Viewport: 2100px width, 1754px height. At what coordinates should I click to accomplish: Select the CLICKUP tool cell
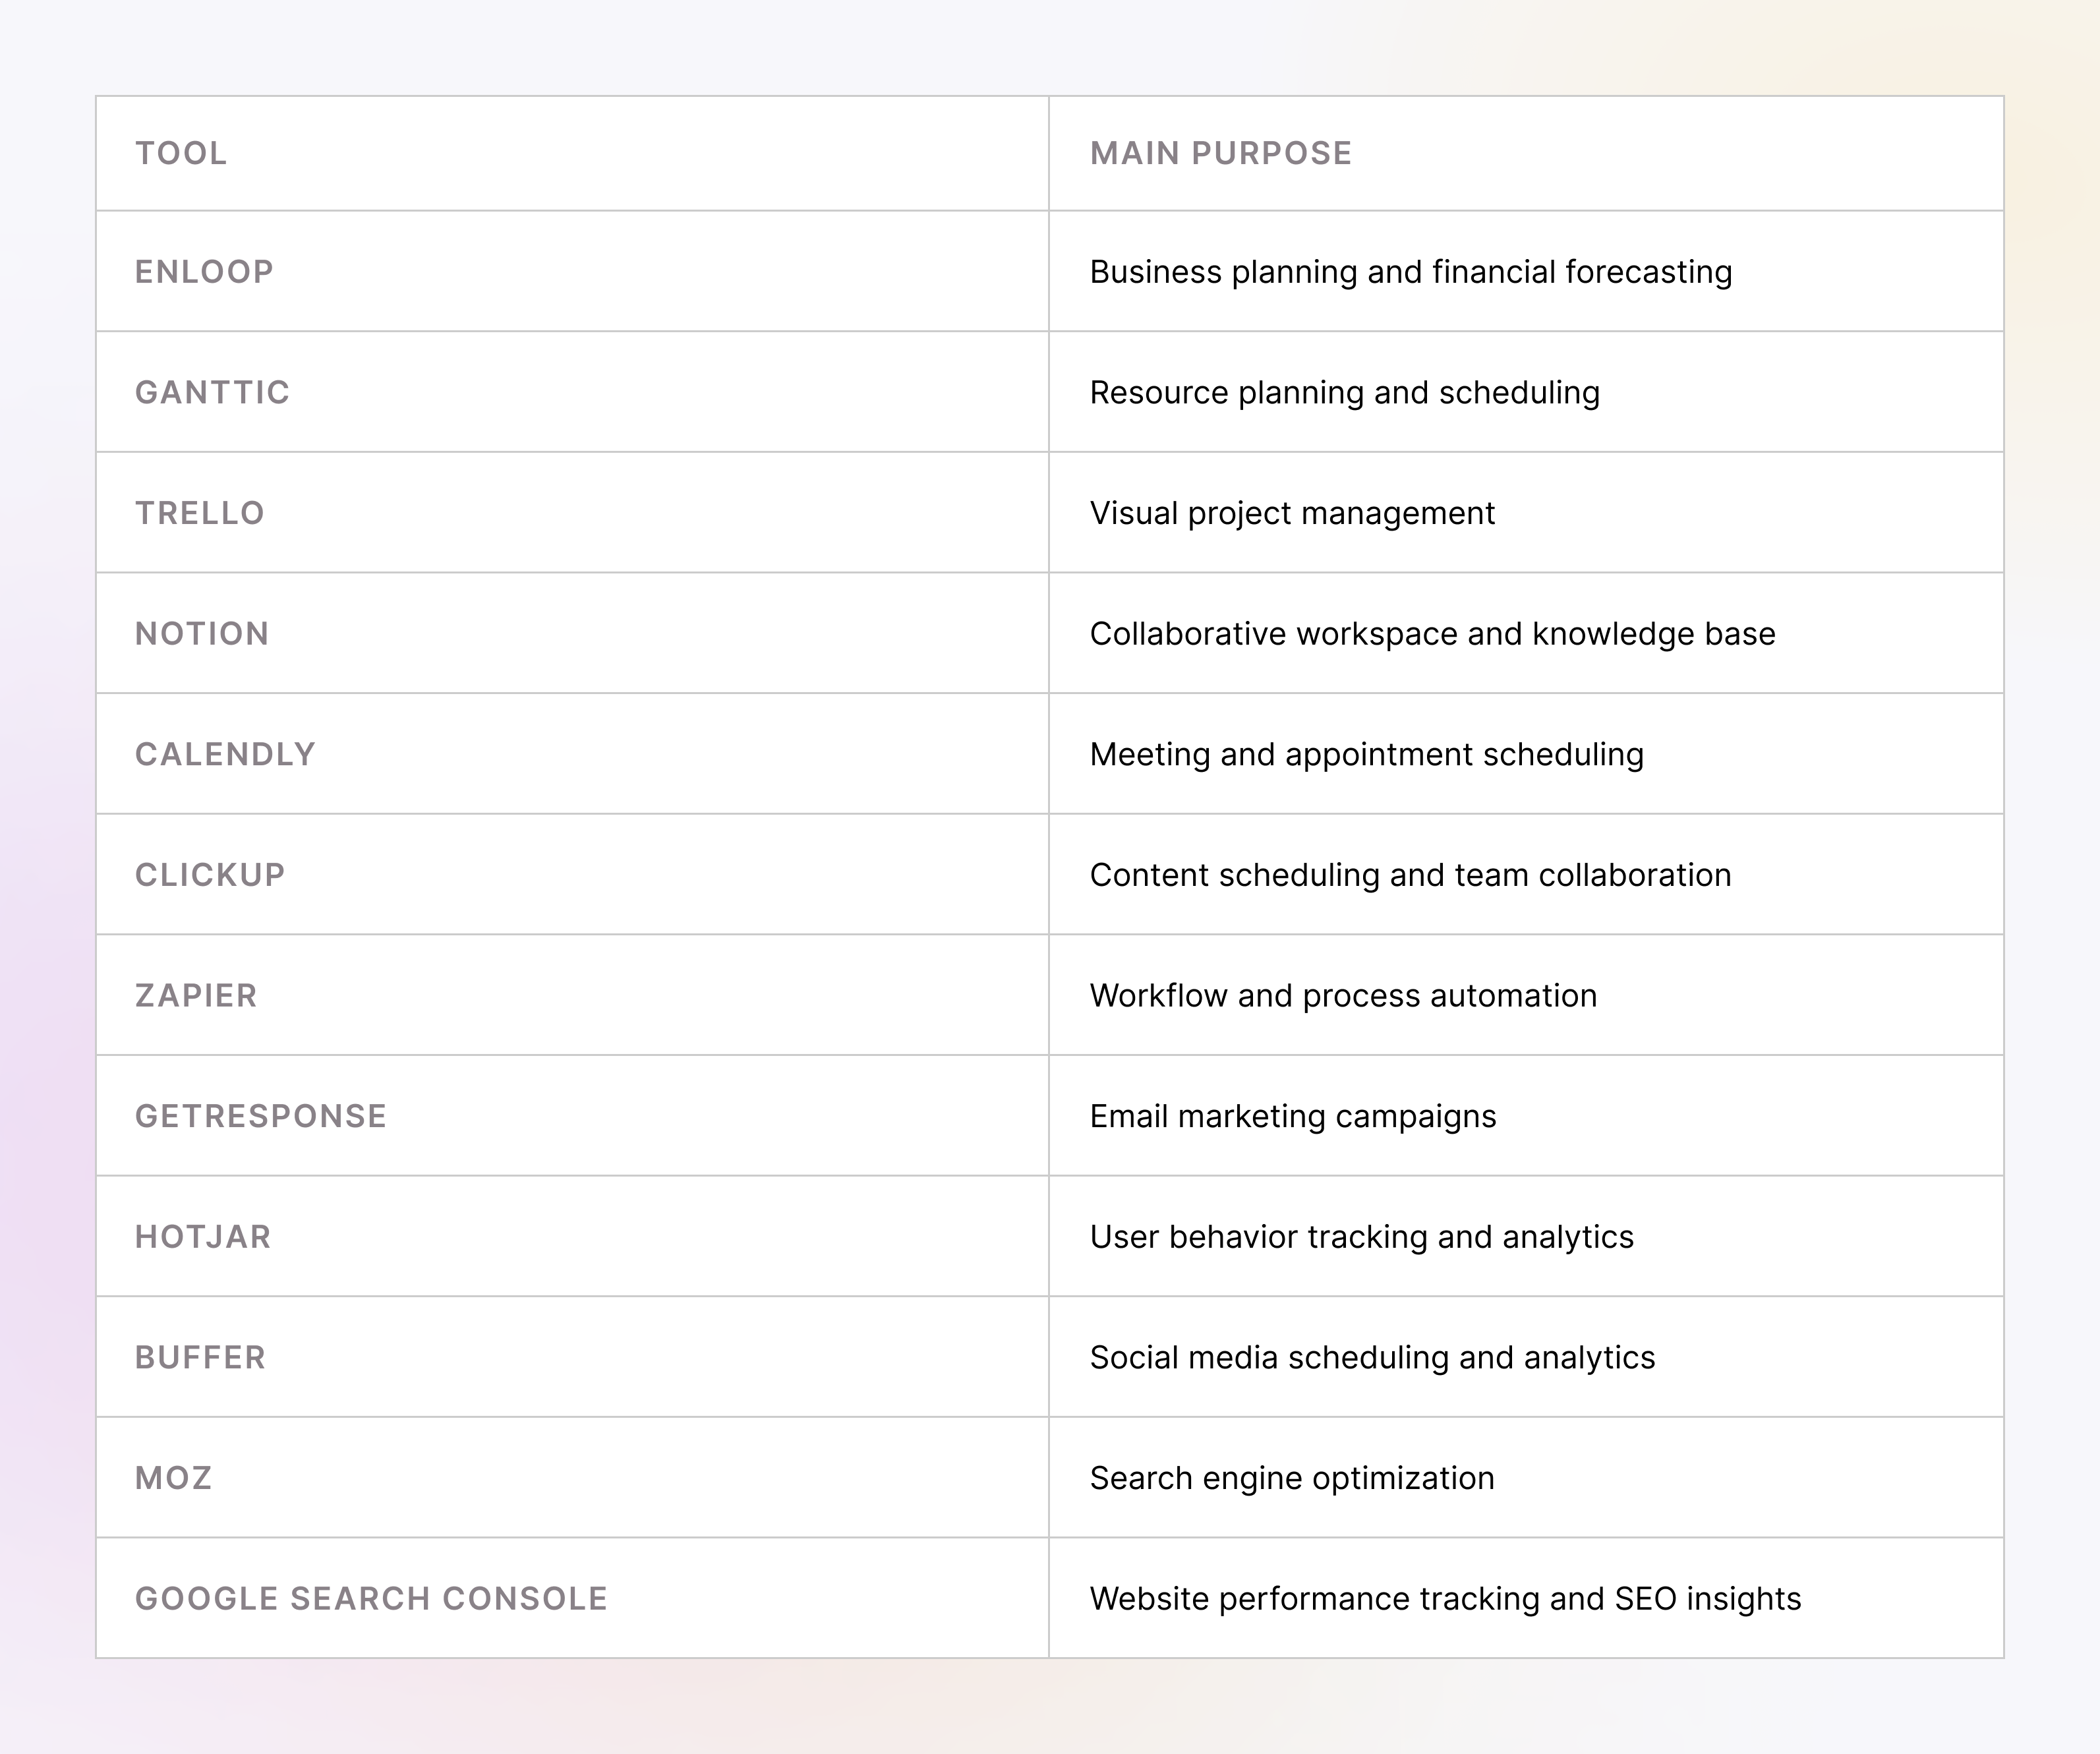click(572, 874)
